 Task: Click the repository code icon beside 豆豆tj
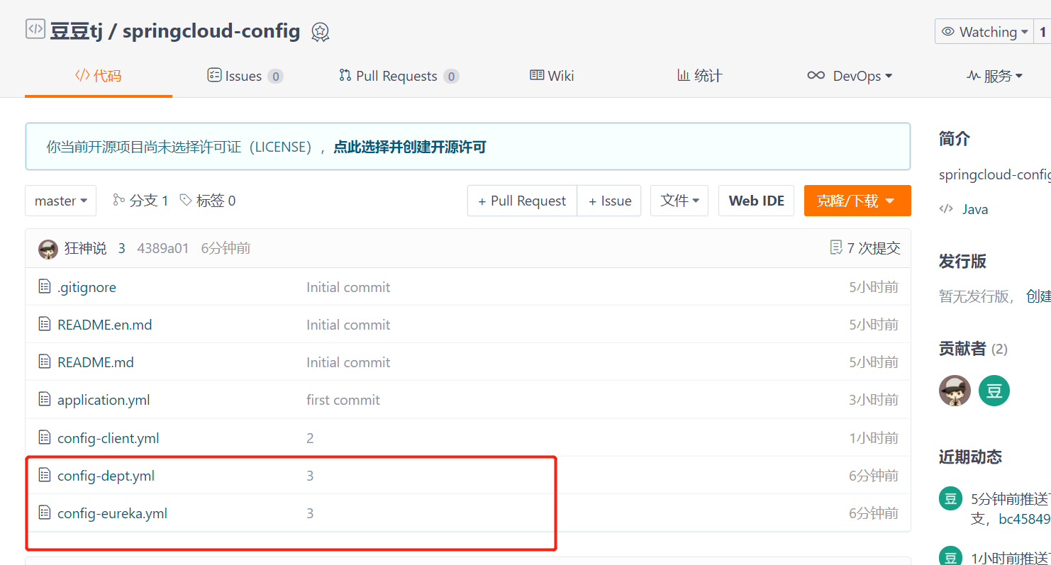click(35, 30)
